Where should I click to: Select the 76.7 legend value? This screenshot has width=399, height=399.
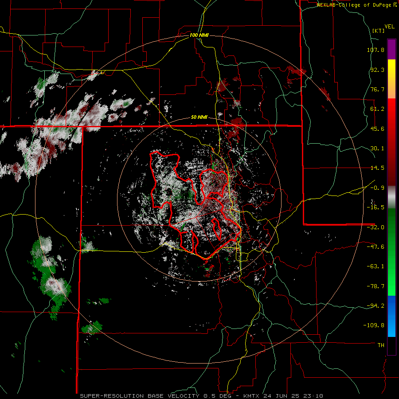(x=377, y=89)
